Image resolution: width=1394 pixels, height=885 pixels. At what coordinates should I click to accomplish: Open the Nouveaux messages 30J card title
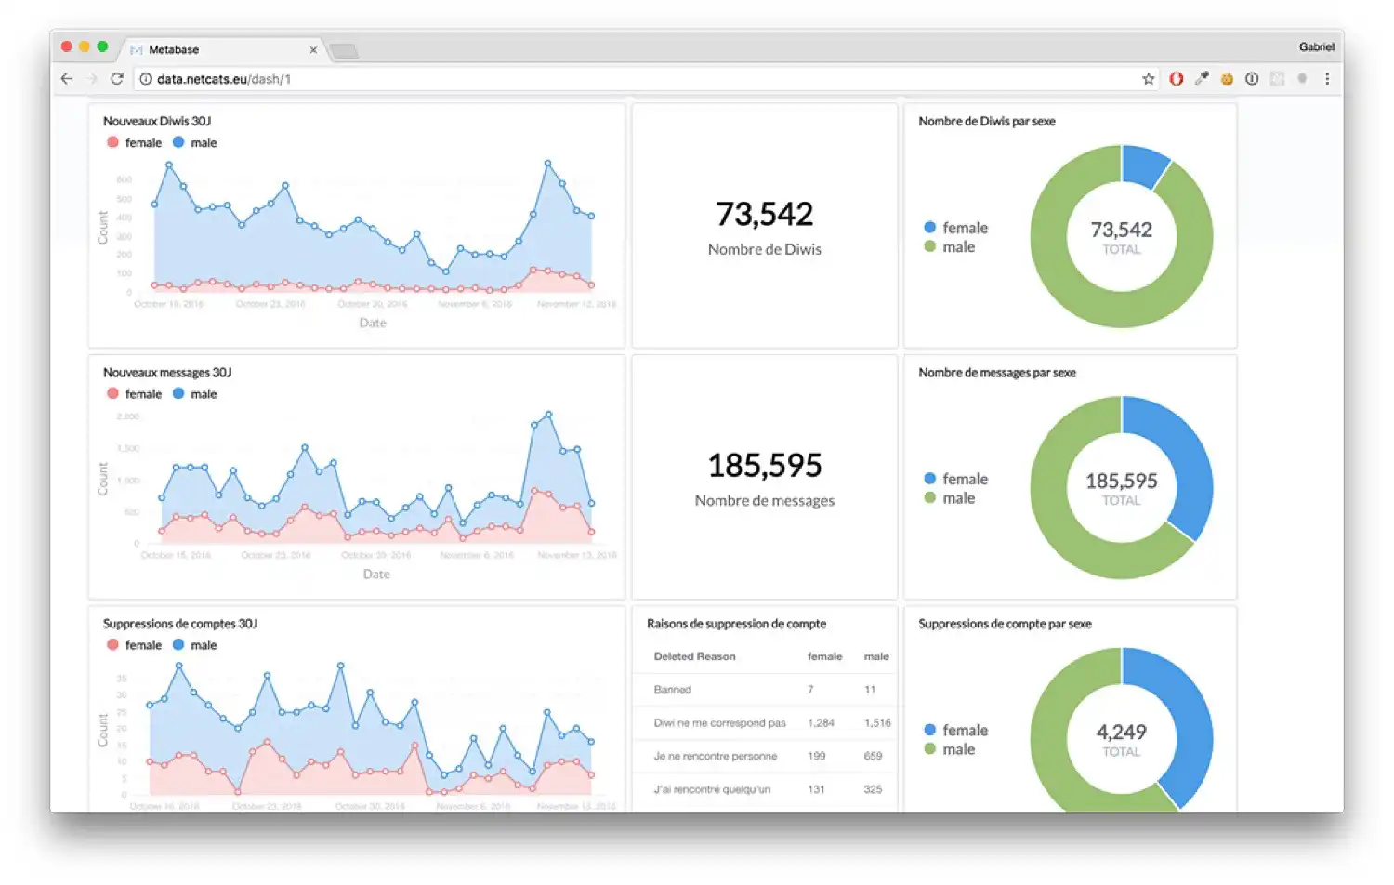[167, 372]
